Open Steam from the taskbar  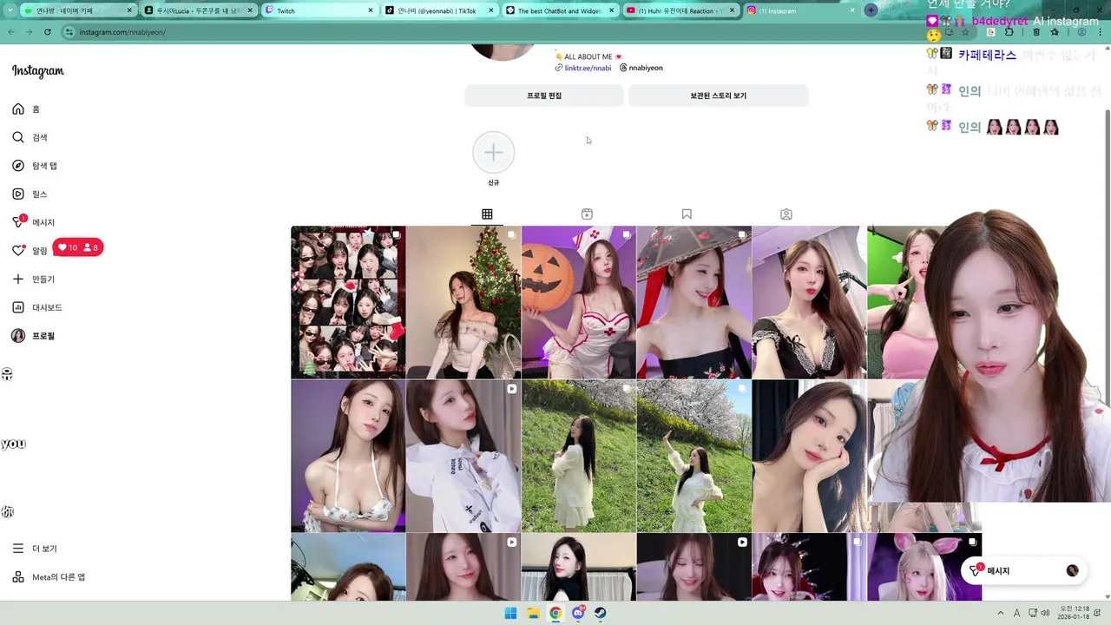tap(600, 613)
